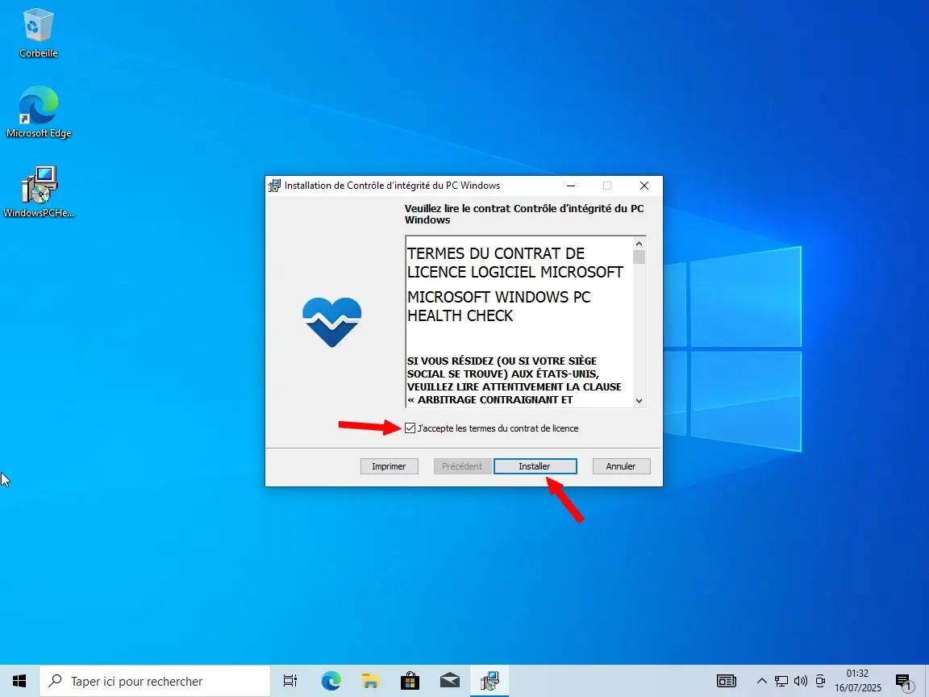929x697 pixels.
Task: Open the Windows Start menu
Action: 19,681
